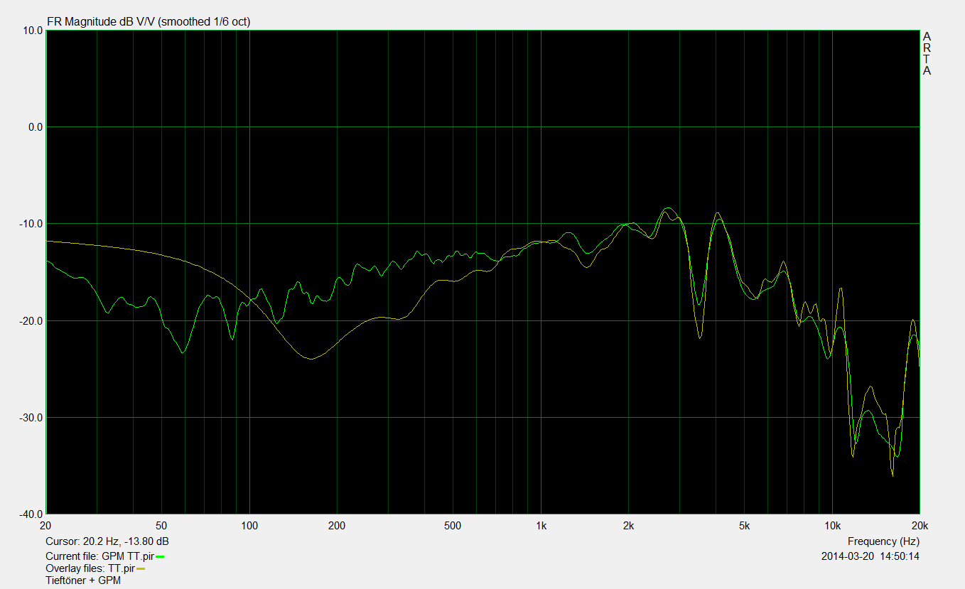The height and width of the screenshot is (589, 965).
Task: Select the 'Overlay files: TT.pir' label
Action: point(90,568)
